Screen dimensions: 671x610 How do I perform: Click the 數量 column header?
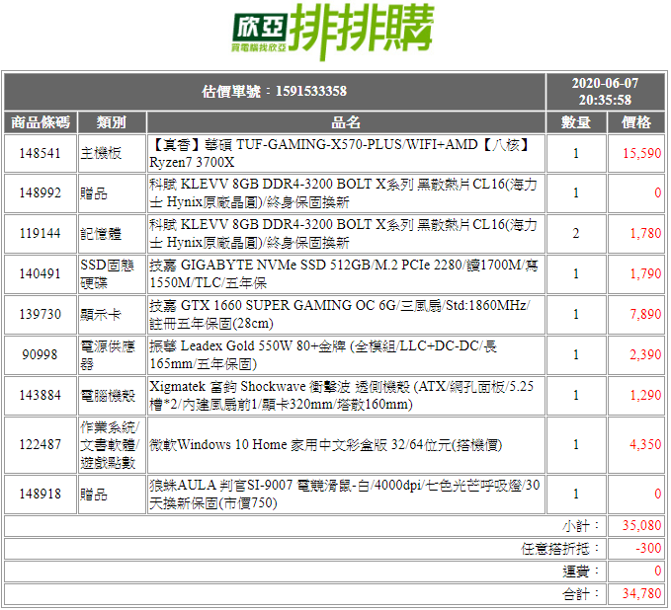click(x=576, y=122)
